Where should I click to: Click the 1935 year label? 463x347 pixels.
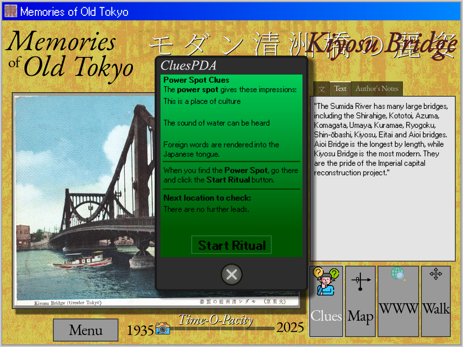140,330
